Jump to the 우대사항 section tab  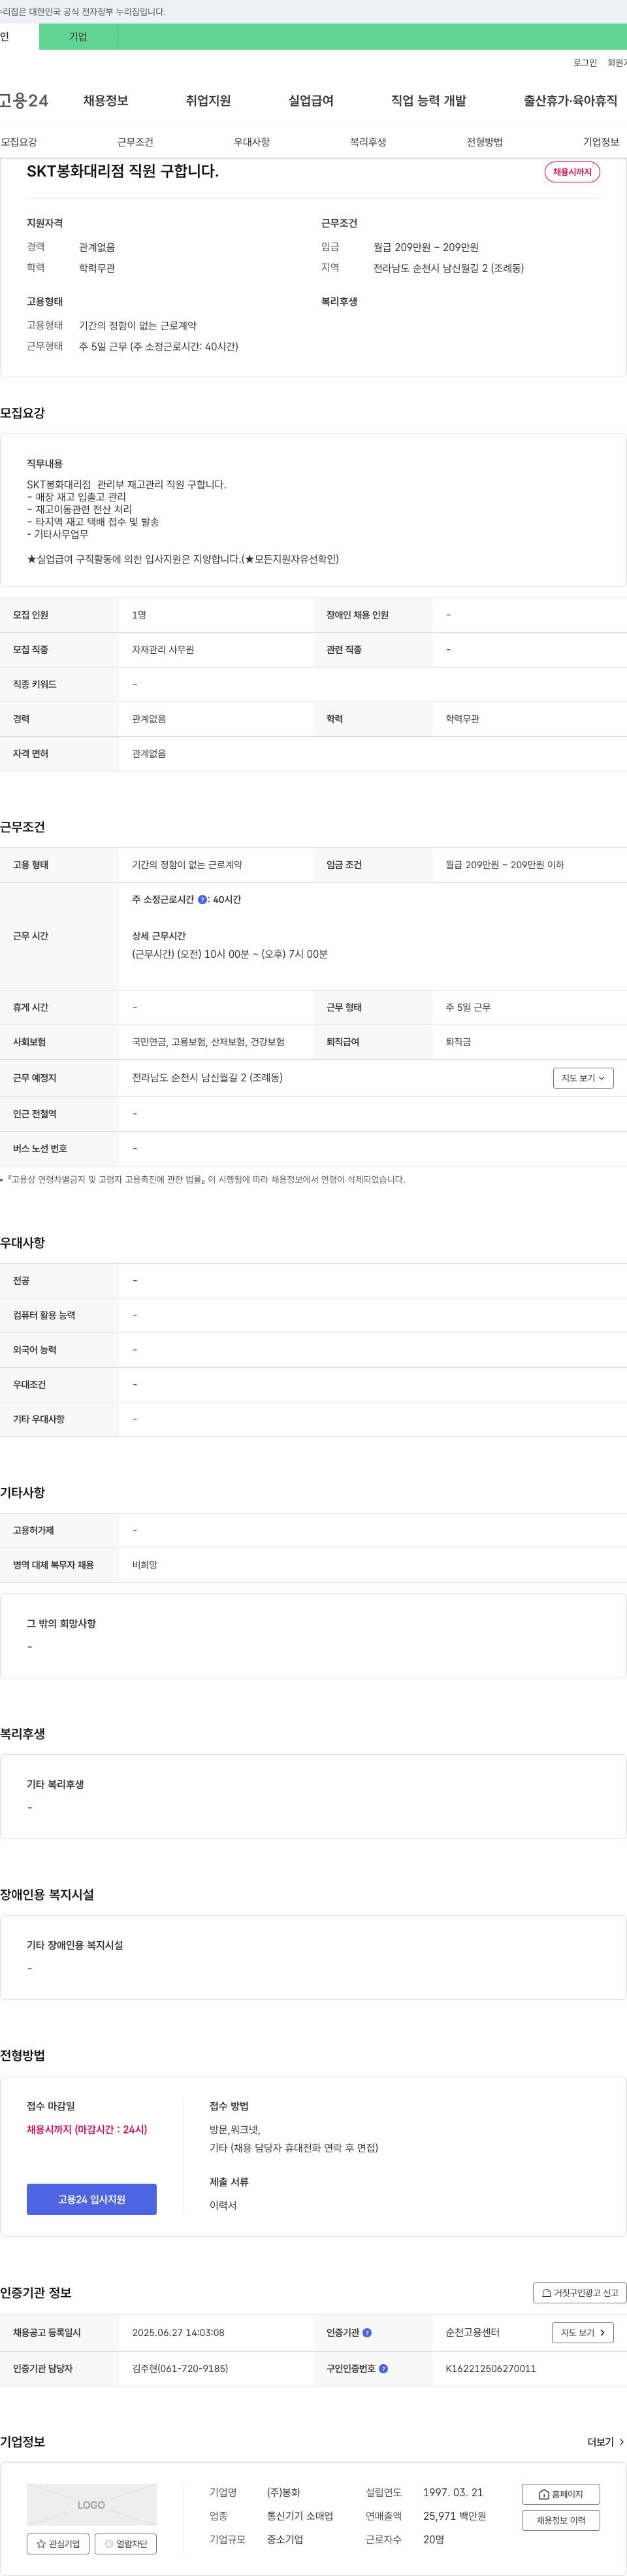(251, 142)
